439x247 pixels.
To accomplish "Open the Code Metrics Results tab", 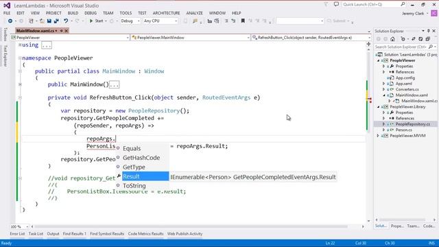I will pyautogui.click(x=145, y=234).
